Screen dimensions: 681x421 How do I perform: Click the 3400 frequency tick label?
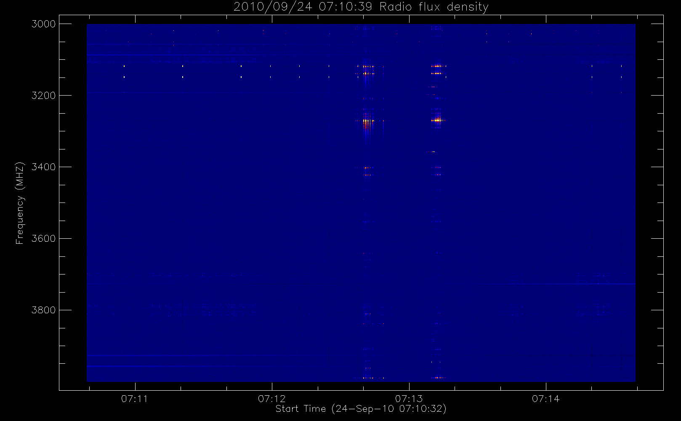tap(44, 167)
